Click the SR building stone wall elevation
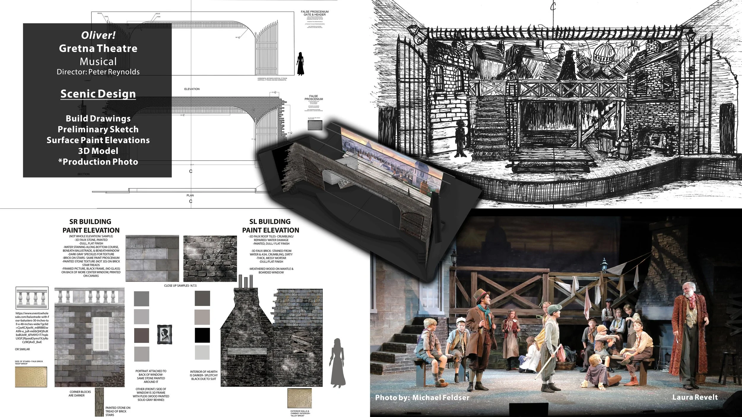This screenshot has width=742, height=417. (x=89, y=337)
